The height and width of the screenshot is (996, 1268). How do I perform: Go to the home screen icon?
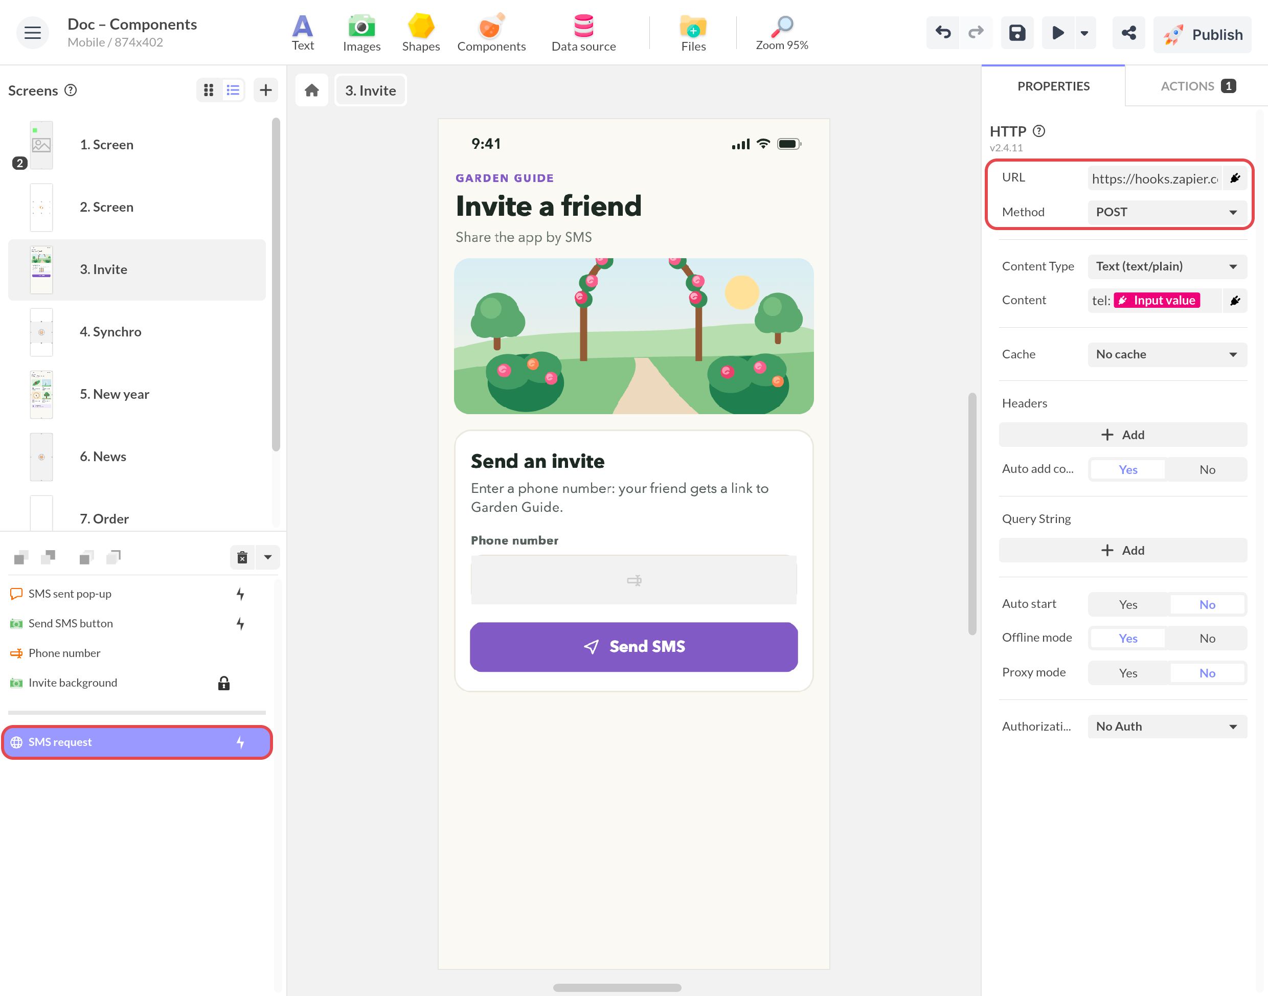(312, 90)
